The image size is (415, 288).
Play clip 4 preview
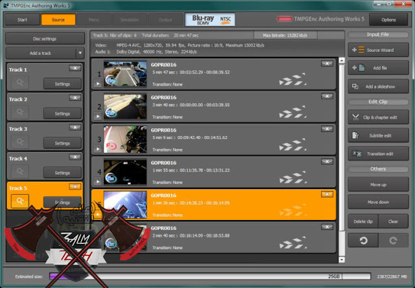pyautogui.click(x=98, y=182)
